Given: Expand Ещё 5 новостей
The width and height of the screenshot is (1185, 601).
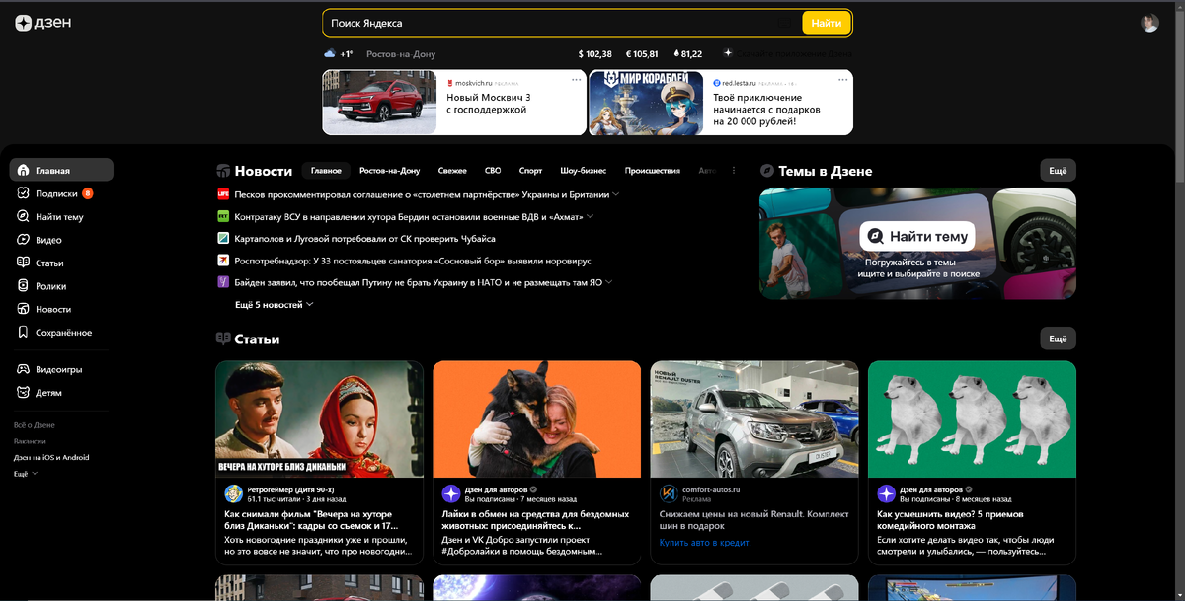Looking at the screenshot, I should point(275,305).
